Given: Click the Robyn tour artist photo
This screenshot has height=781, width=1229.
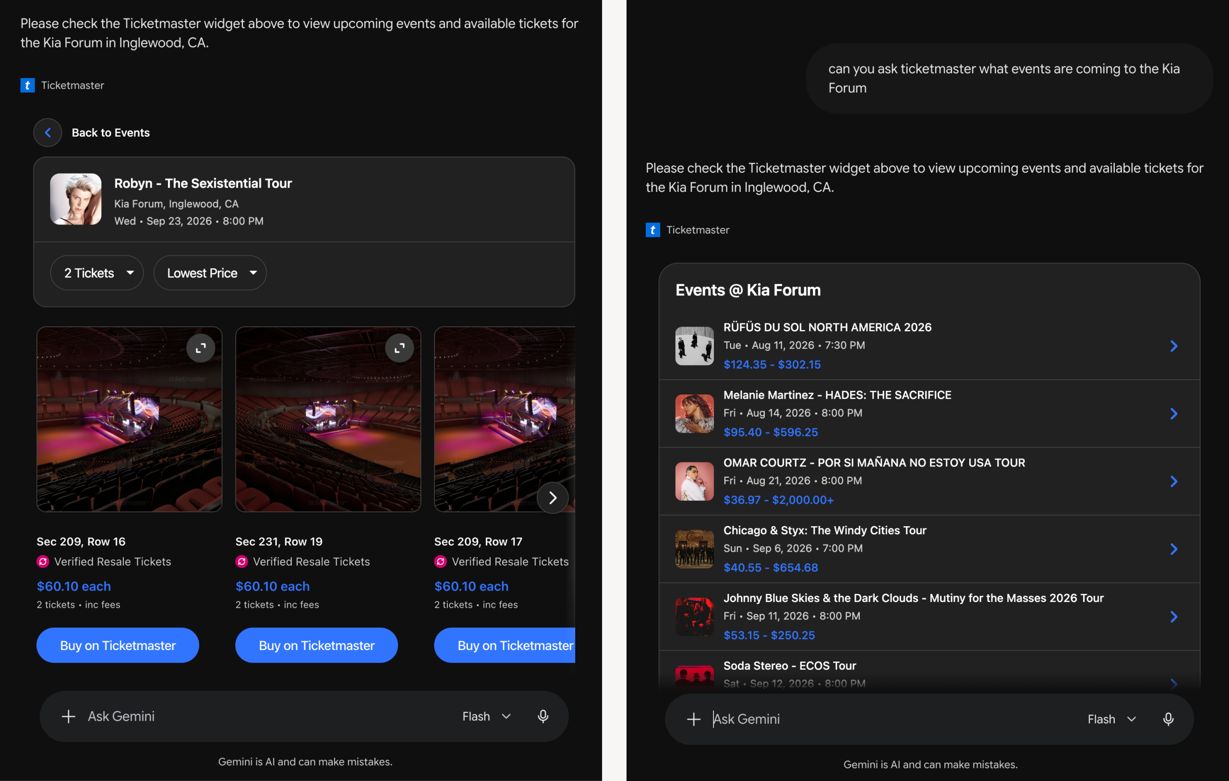Looking at the screenshot, I should click(75, 199).
